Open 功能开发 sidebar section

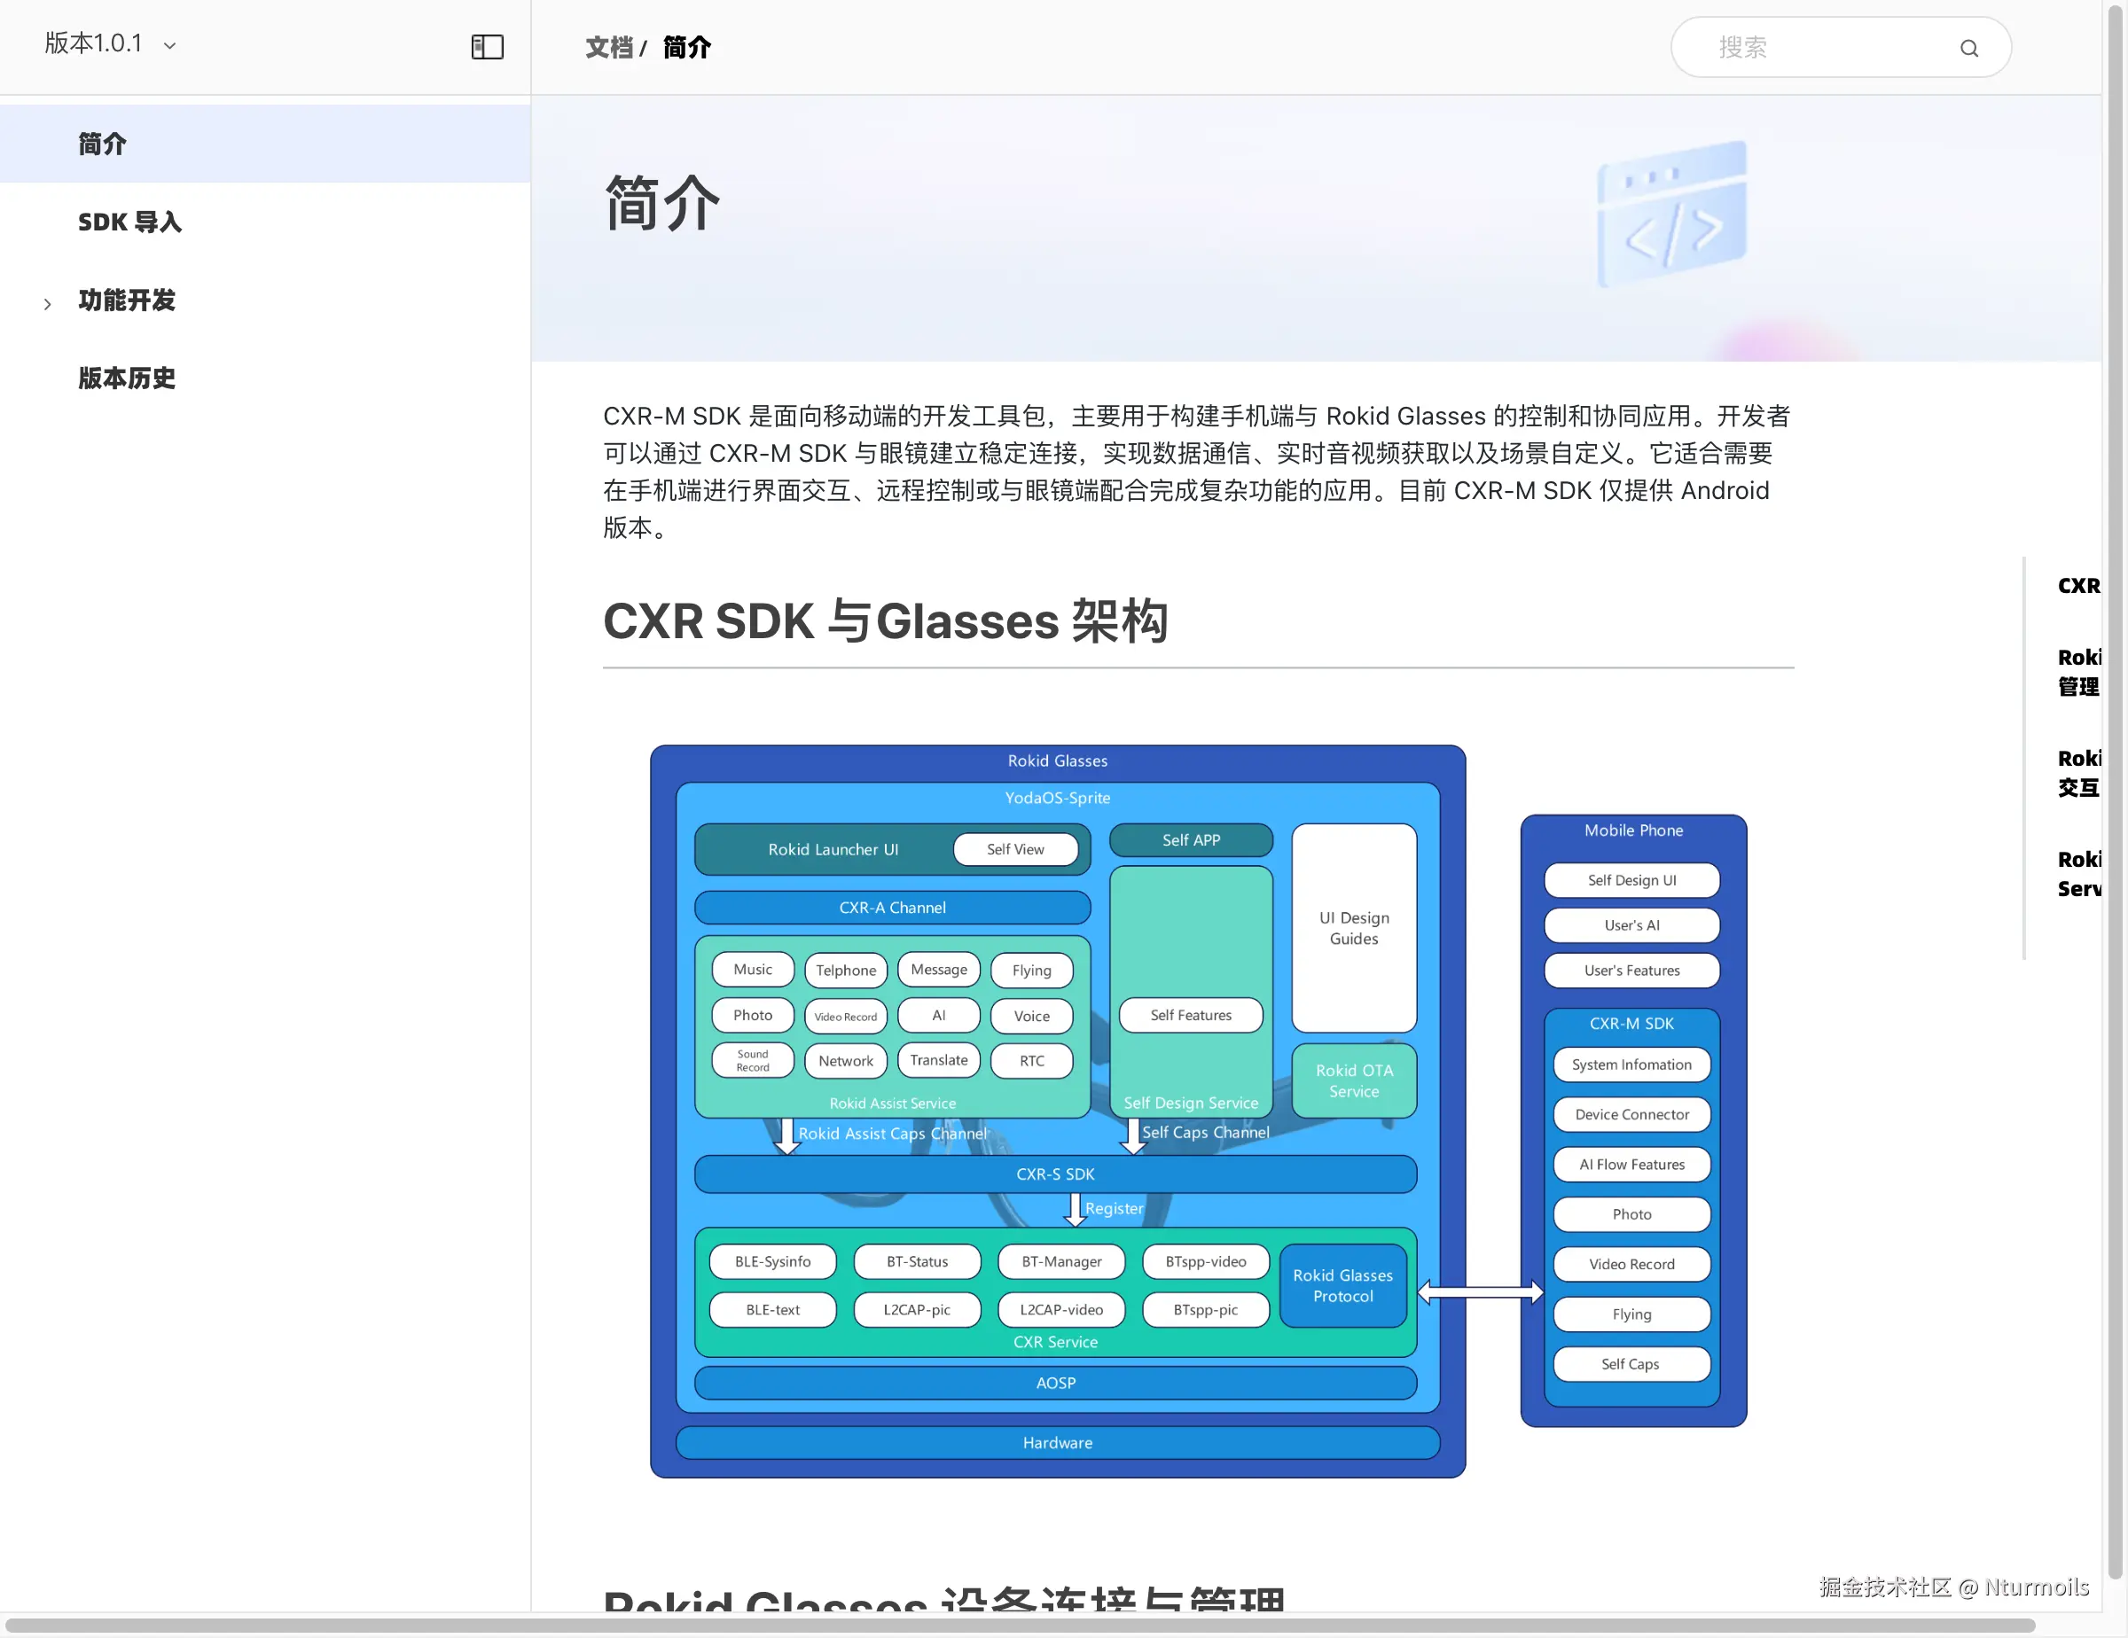[x=127, y=300]
